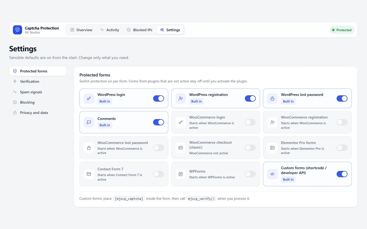This screenshot has height=229, width=367.
Task: Click the user-plus icon on WooCommerce registration card
Action: 272,122
